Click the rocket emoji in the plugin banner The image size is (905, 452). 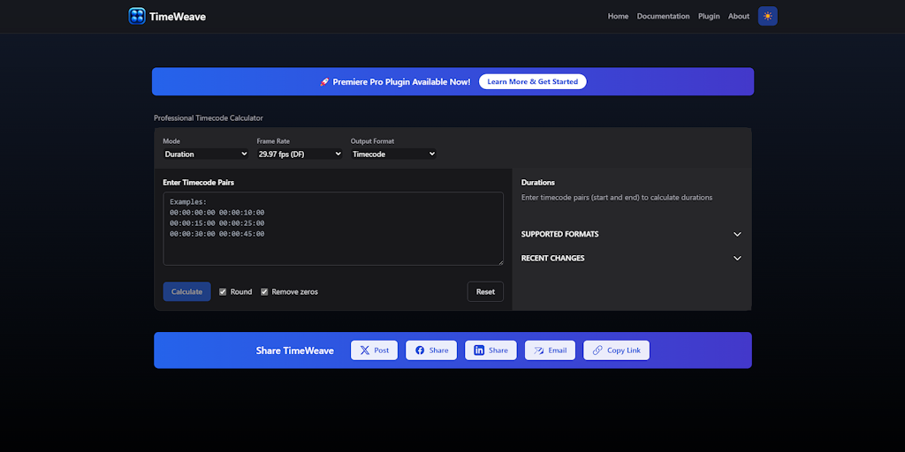click(x=324, y=82)
